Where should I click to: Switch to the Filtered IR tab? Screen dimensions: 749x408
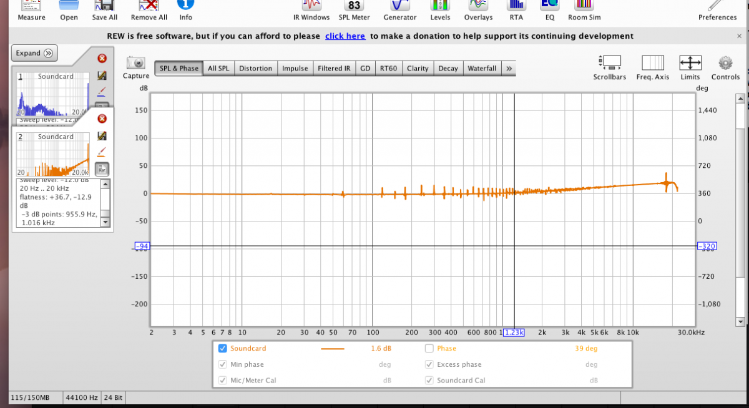coord(335,68)
